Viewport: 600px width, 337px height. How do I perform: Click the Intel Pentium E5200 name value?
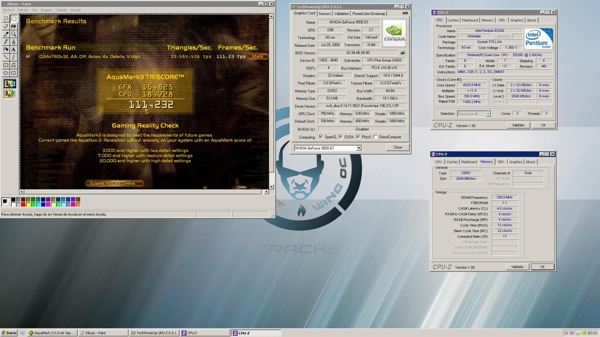[489, 31]
